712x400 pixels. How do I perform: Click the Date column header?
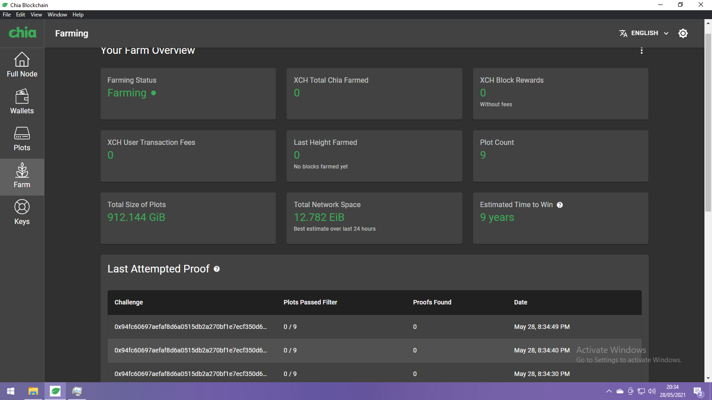[521, 302]
